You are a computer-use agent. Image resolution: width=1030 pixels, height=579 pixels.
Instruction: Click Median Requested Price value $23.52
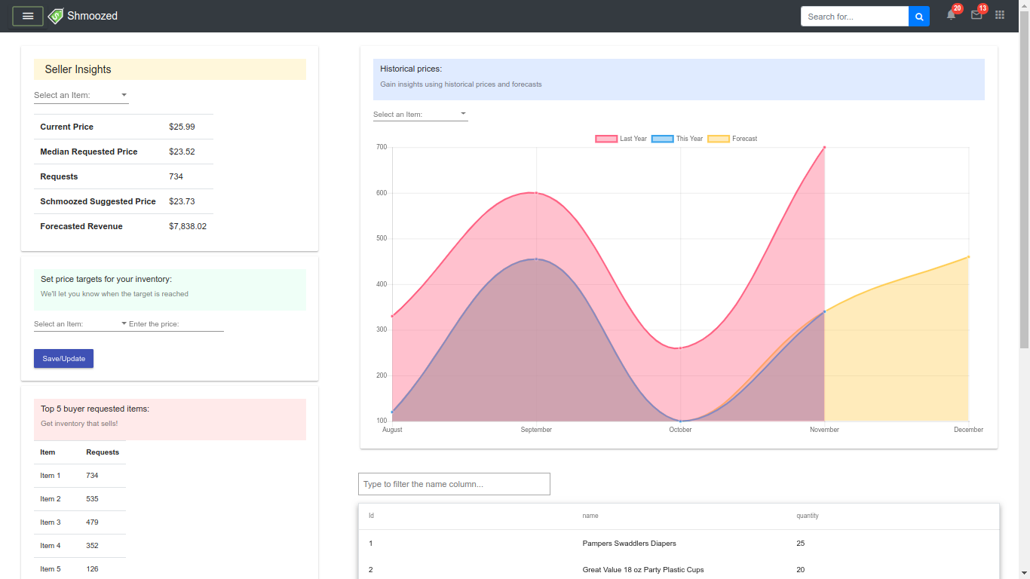coord(182,152)
